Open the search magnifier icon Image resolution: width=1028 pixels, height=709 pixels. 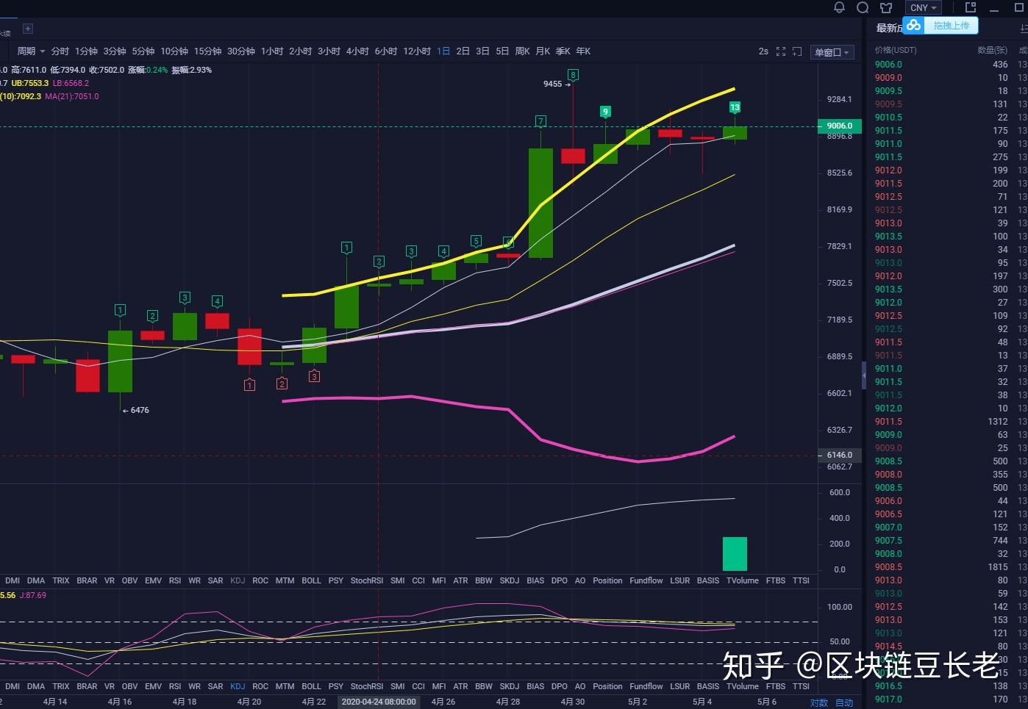pyautogui.click(x=863, y=7)
